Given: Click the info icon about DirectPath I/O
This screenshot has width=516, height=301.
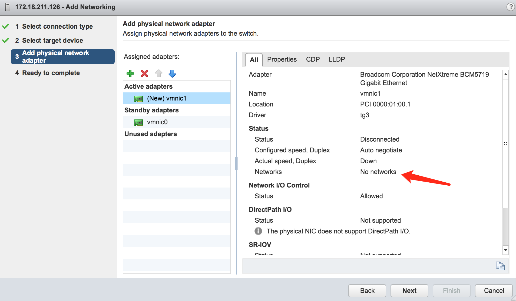Looking at the screenshot, I should [x=259, y=231].
